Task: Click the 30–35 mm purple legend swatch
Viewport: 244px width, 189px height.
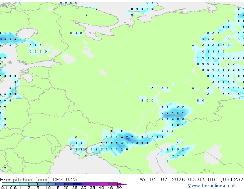Action: point(86,184)
